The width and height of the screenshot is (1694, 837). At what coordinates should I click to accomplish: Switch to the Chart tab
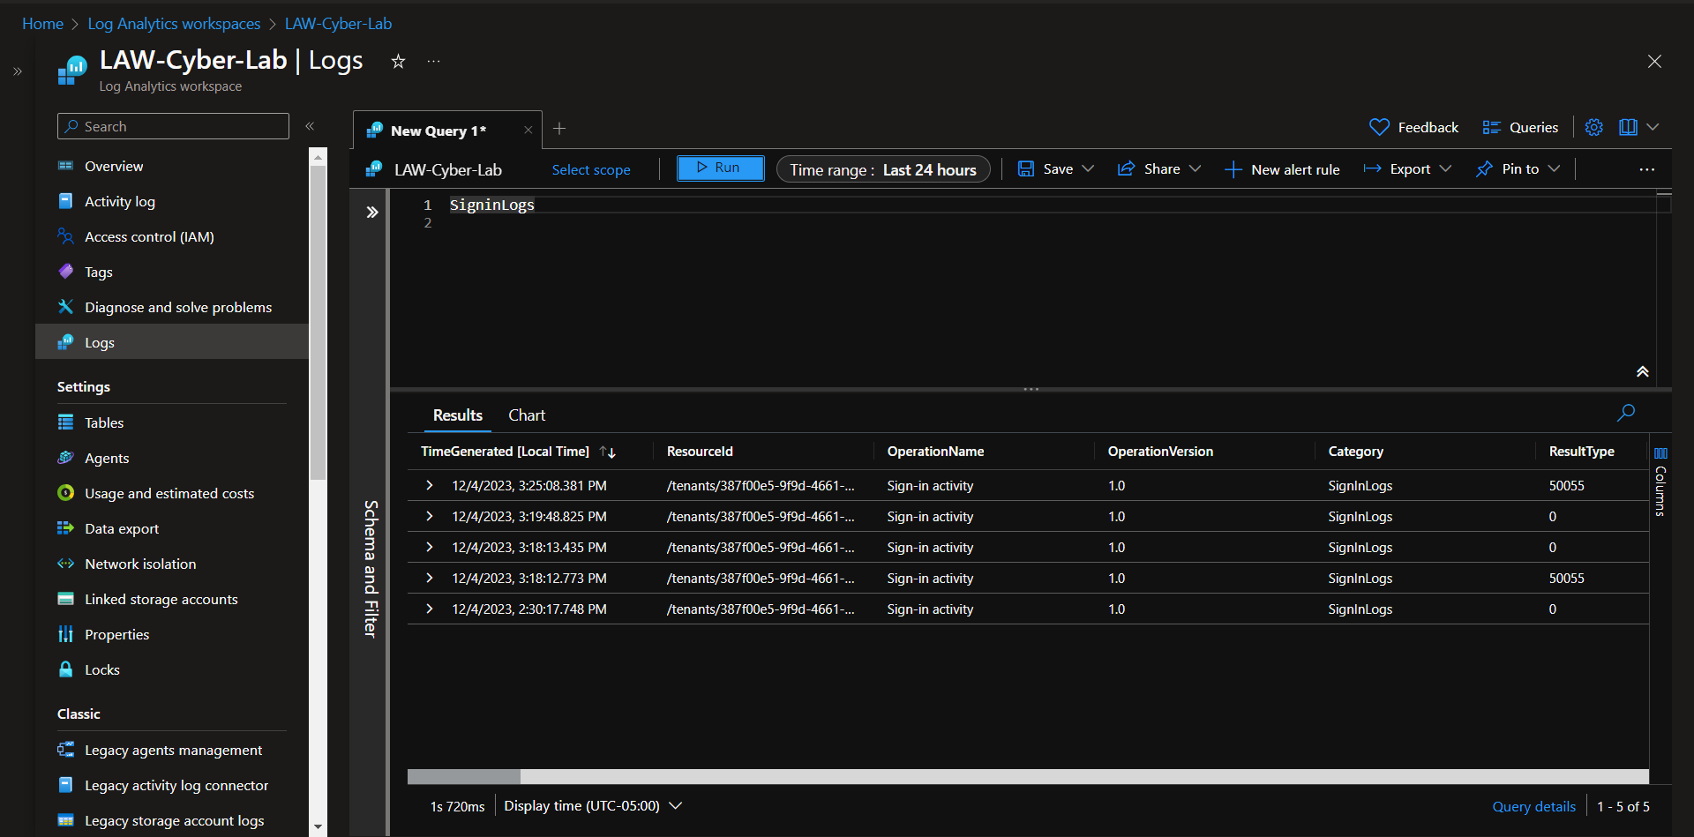(527, 415)
